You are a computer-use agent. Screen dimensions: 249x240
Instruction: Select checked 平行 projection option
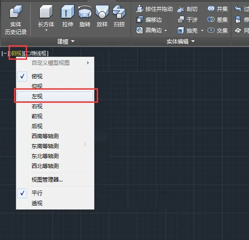click(55, 193)
